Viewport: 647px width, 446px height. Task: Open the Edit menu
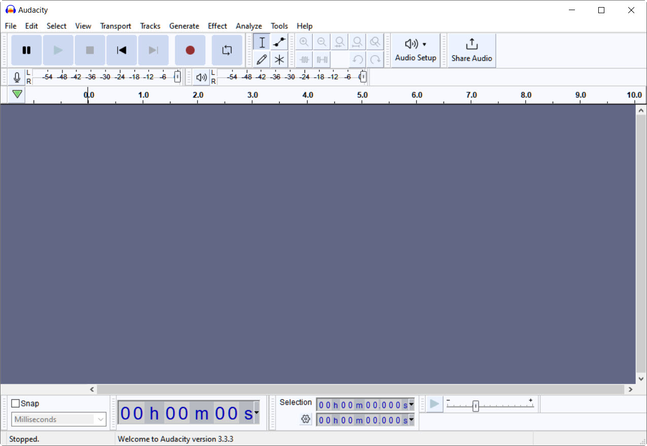tap(31, 26)
